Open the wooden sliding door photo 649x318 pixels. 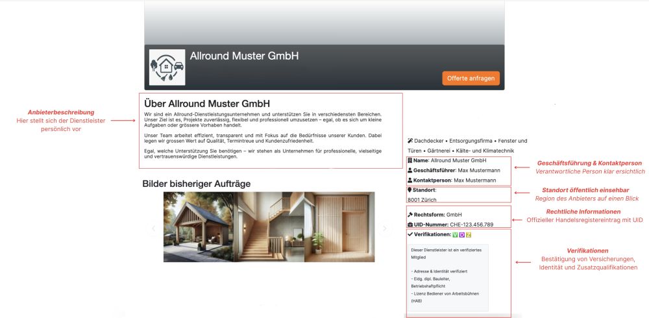tap(339, 226)
